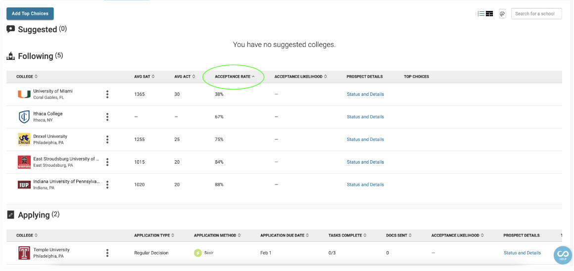Sort Following table by College
This screenshot has width=574, height=271.
(27, 77)
